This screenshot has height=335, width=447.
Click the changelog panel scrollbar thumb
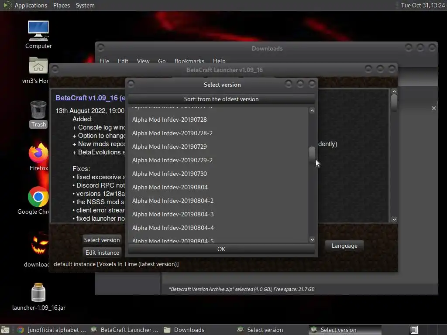click(x=394, y=103)
